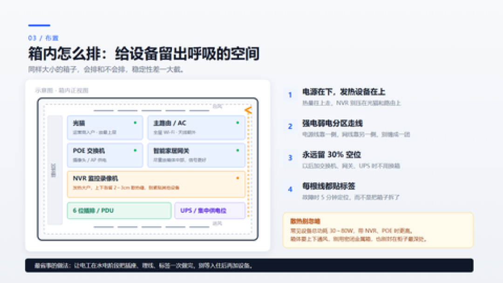Select the UPS / 集中供电位 box
The width and height of the screenshot is (503, 283).
coord(210,210)
